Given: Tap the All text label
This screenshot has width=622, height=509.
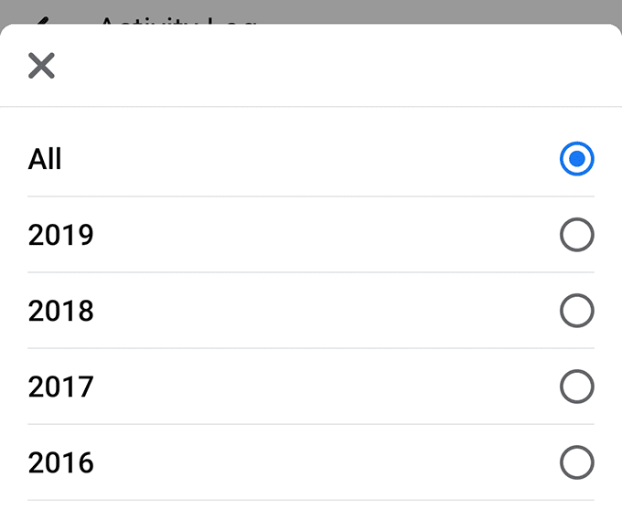Looking at the screenshot, I should point(45,159).
